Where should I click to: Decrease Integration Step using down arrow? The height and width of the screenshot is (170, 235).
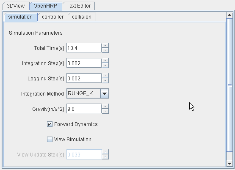105,66
